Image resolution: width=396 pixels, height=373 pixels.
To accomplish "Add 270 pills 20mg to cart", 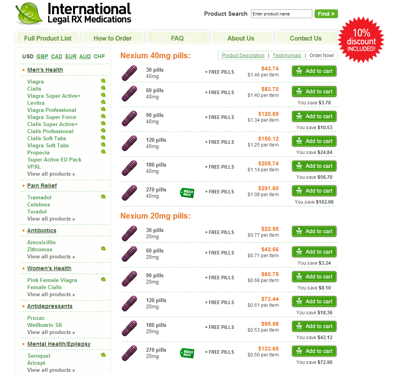I will coord(314,351).
